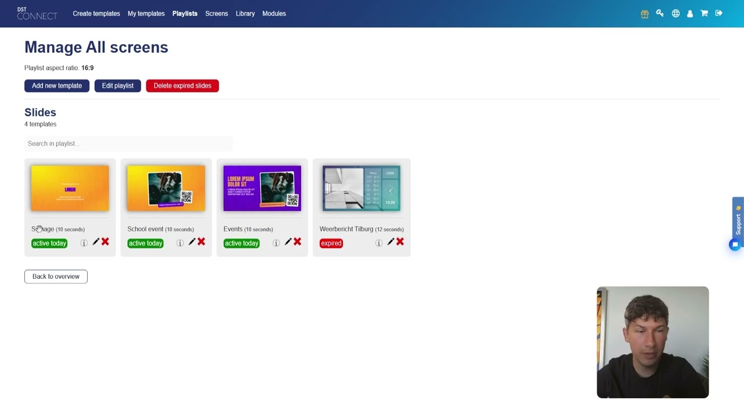Open the Support side tab

click(x=738, y=221)
